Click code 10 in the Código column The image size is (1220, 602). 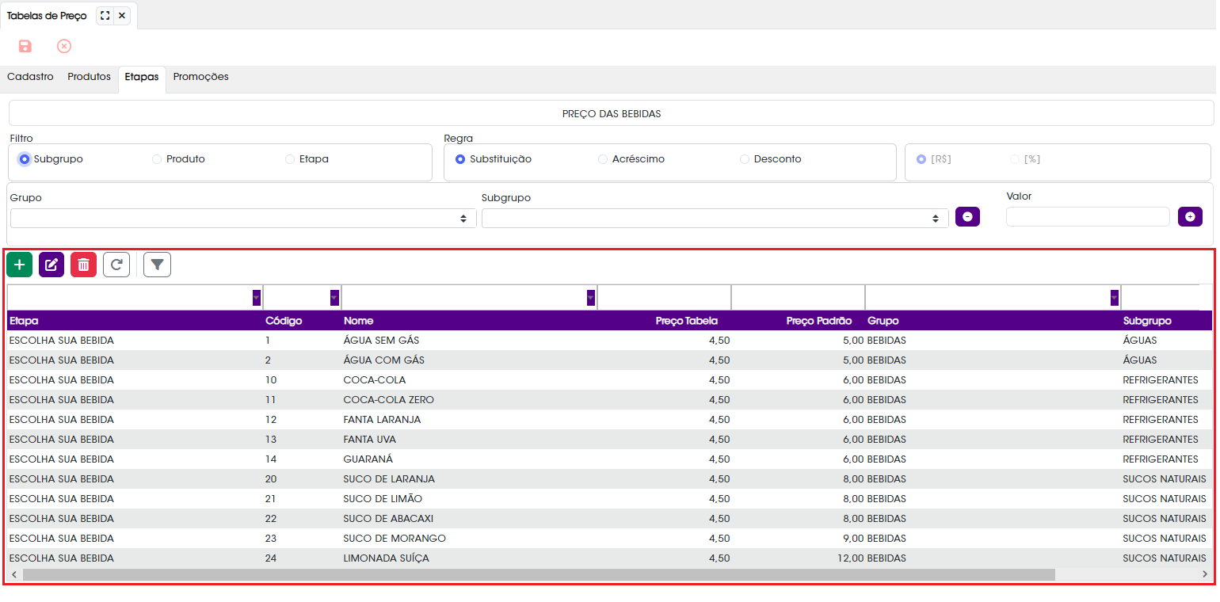click(x=271, y=380)
